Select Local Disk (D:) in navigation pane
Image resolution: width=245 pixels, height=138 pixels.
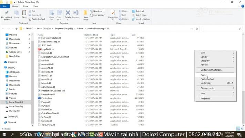click(x=16, y=106)
